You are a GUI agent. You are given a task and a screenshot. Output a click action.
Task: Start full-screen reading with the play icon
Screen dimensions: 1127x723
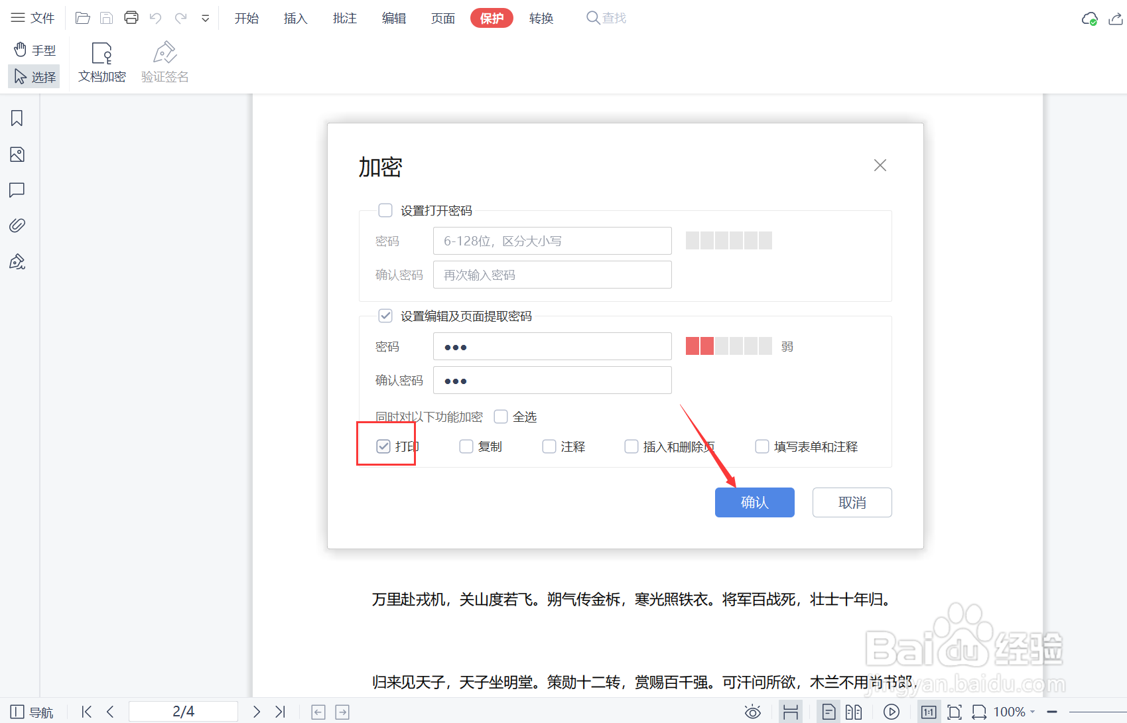pyautogui.click(x=891, y=711)
